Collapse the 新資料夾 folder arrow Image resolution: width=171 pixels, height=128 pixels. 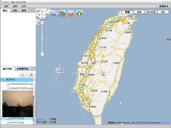tap(2, 80)
